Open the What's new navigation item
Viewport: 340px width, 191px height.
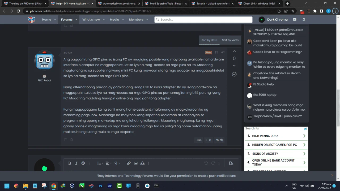click(91, 20)
